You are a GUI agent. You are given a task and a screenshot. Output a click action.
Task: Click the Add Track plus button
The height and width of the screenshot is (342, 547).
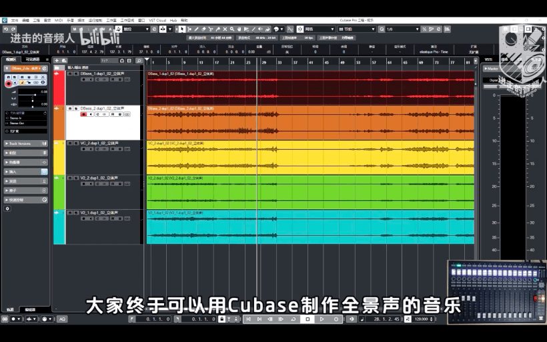pos(57,61)
